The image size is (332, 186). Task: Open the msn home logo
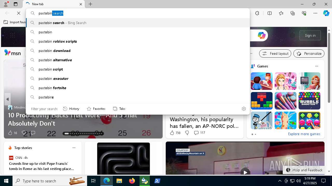click(12, 53)
